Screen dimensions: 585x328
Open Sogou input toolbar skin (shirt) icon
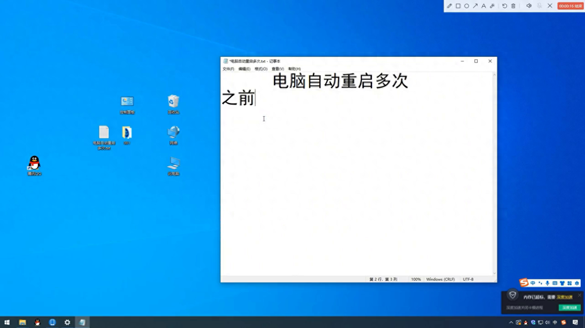click(562, 283)
